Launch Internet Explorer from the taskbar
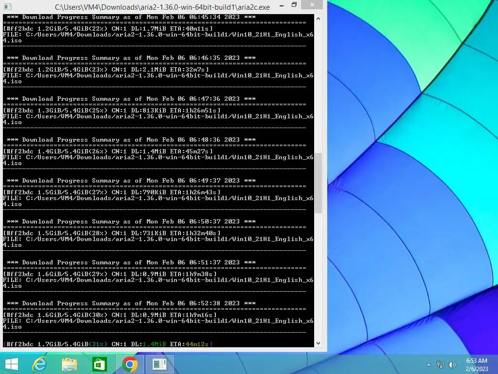The width and height of the screenshot is (498, 374). pos(39,364)
